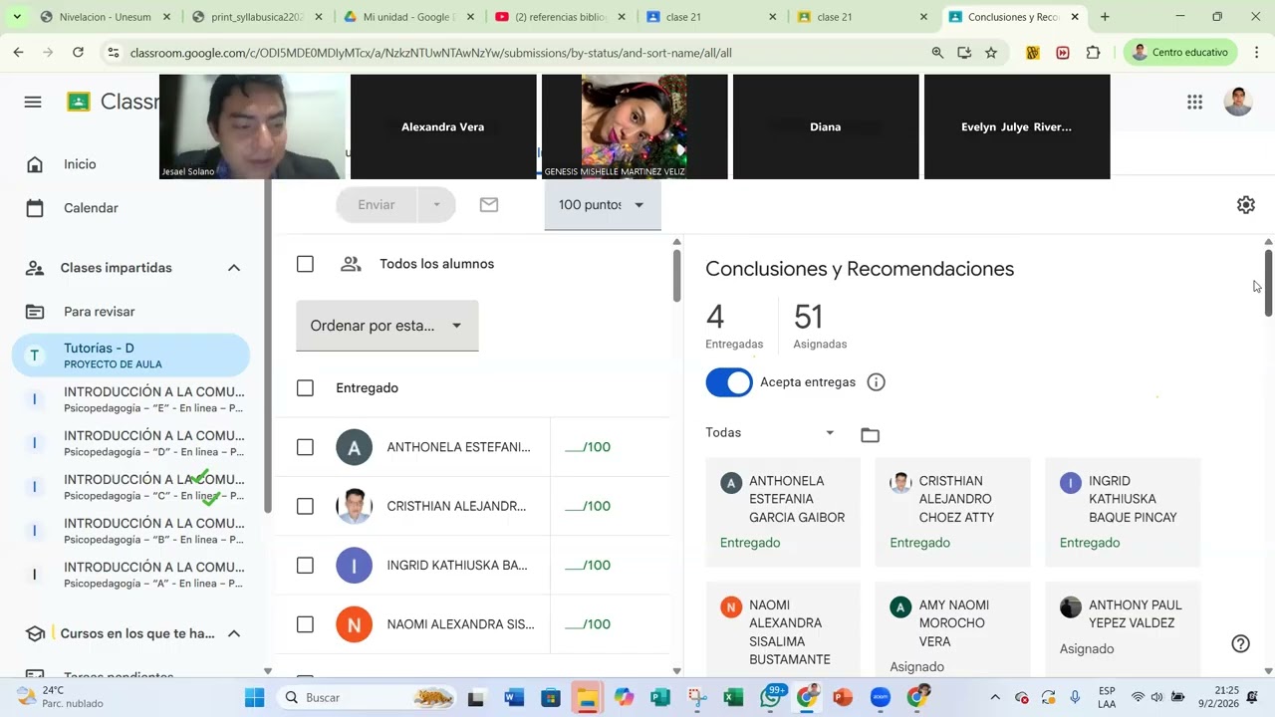Toggle the Acepta entregas switch

(729, 382)
